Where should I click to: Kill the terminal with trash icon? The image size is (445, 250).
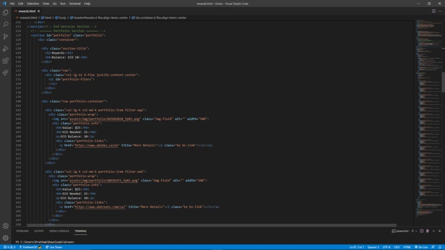pyautogui.click(x=427, y=231)
